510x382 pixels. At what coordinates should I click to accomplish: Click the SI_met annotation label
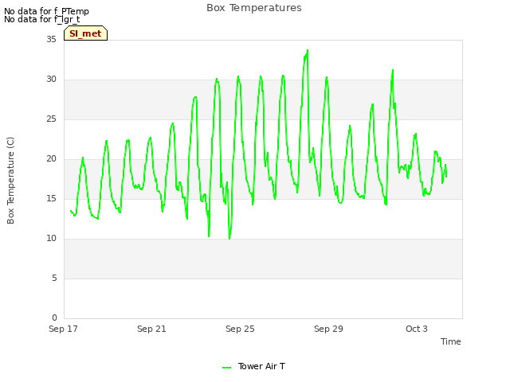pyautogui.click(x=85, y=33)
